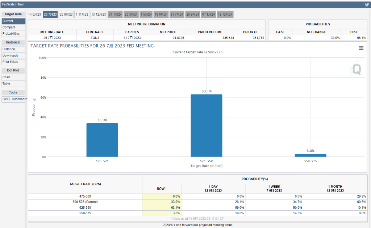Go to the 18 12月24 meeting tab
Image resolution: width=371 pixels, height=228 pixels.
225,14
